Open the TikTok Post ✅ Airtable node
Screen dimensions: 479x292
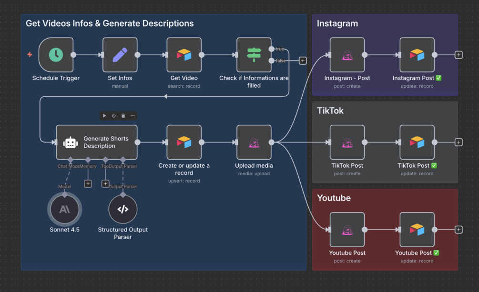click(417, 142)
